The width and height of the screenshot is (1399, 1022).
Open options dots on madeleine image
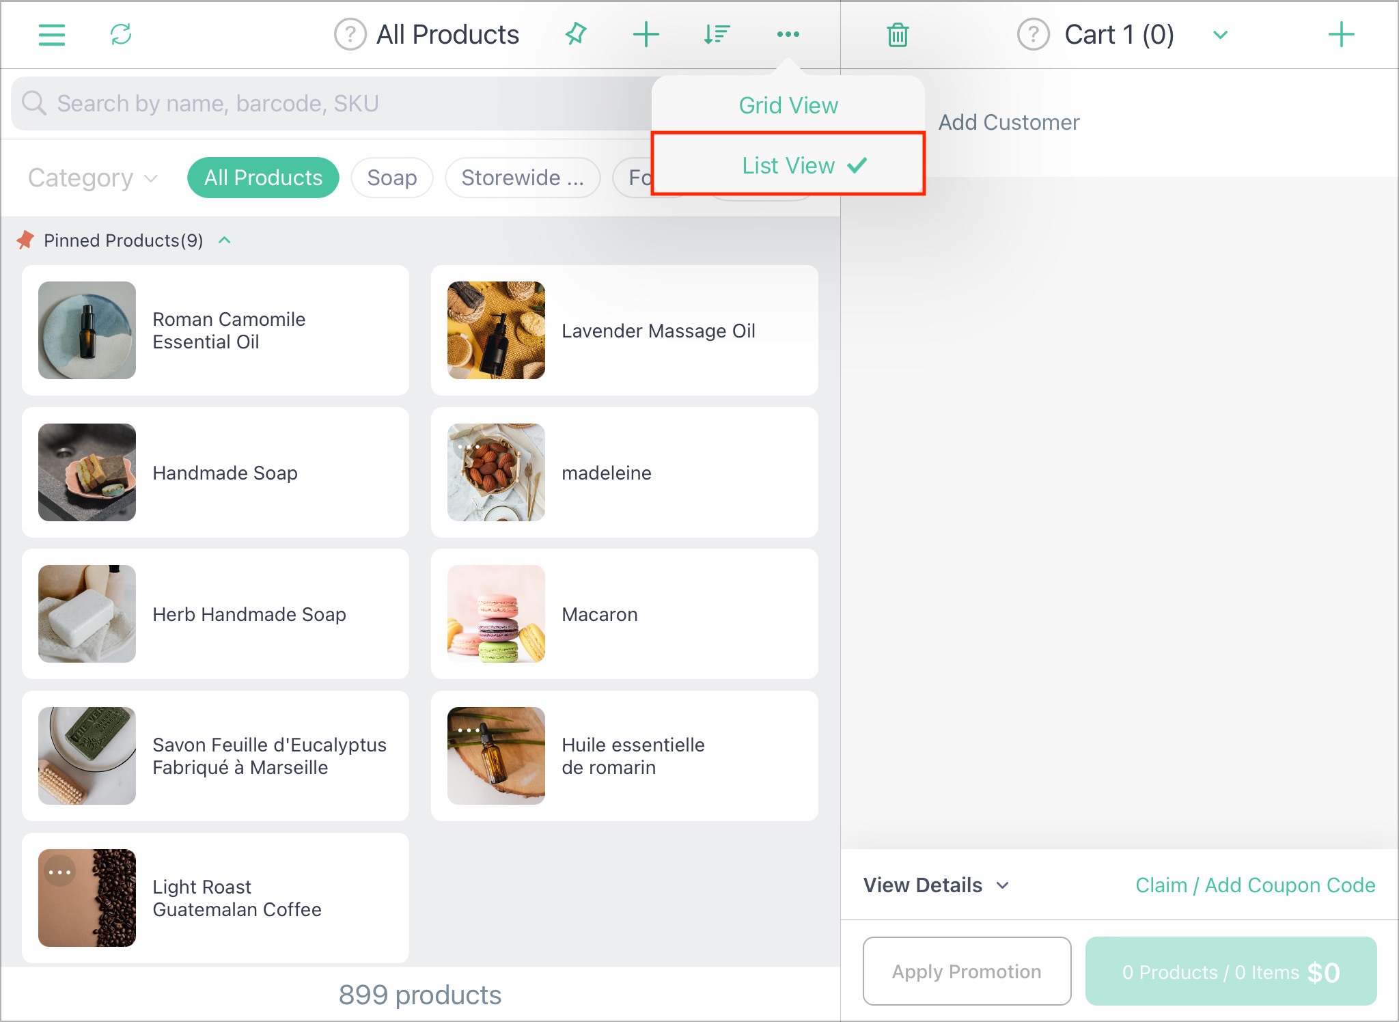(x=469, y=447)
